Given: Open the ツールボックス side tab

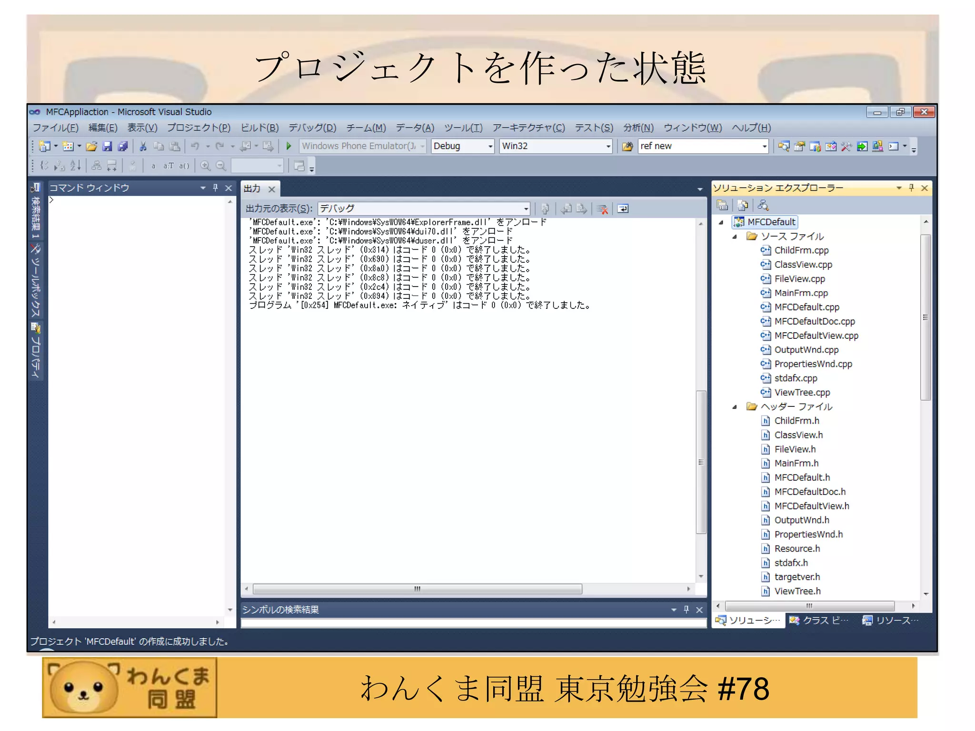Looking at the screenshot, I should (x=36, y=281).
